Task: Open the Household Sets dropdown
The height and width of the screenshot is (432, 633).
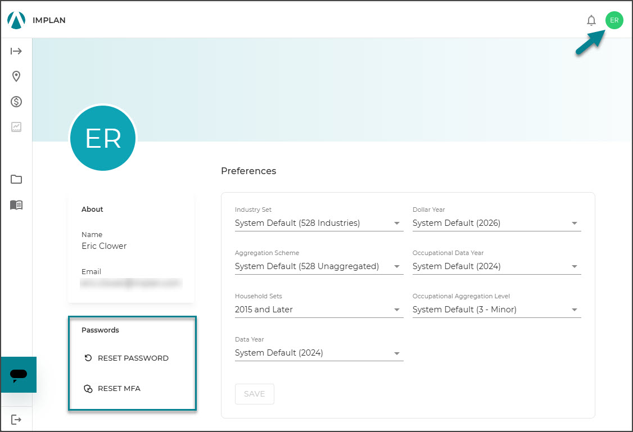Action: (x=319, y=310)
